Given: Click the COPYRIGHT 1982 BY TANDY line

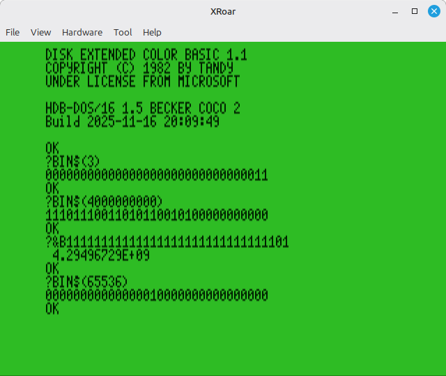Looking at the screenshot, I should pos(139,68).
